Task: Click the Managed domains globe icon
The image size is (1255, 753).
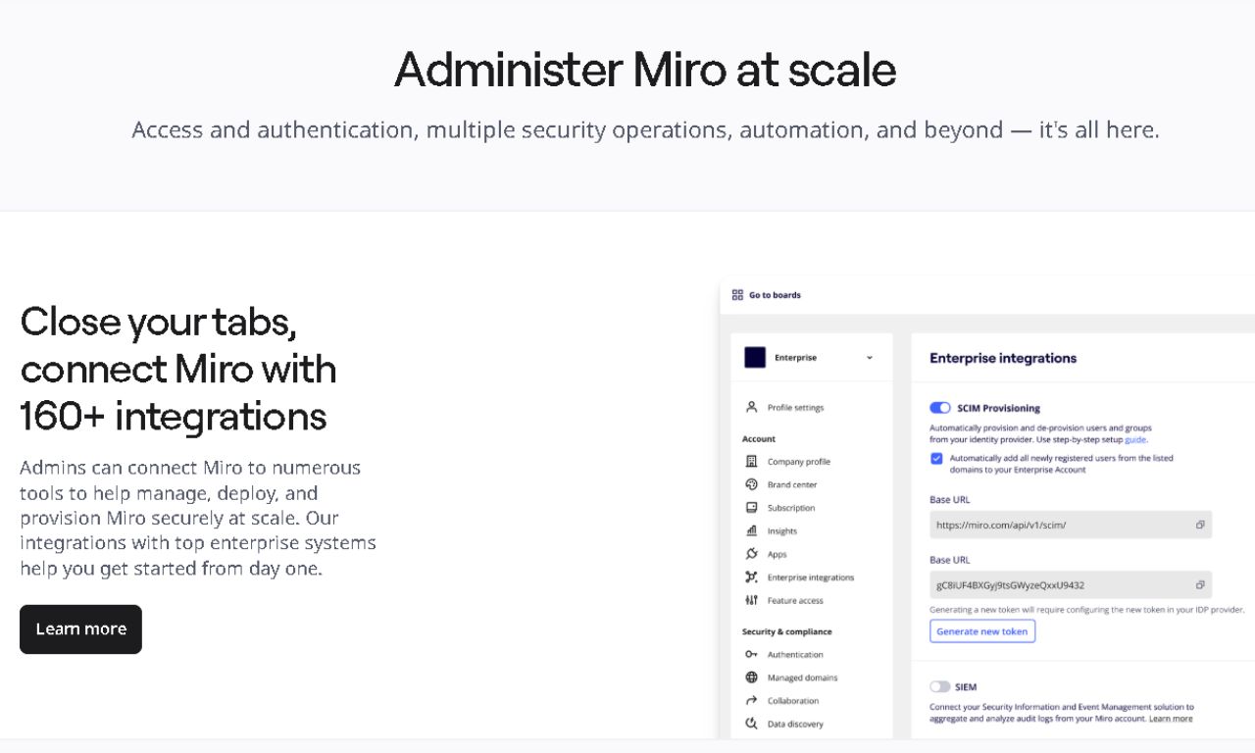Action: click(x=751, y=678)
